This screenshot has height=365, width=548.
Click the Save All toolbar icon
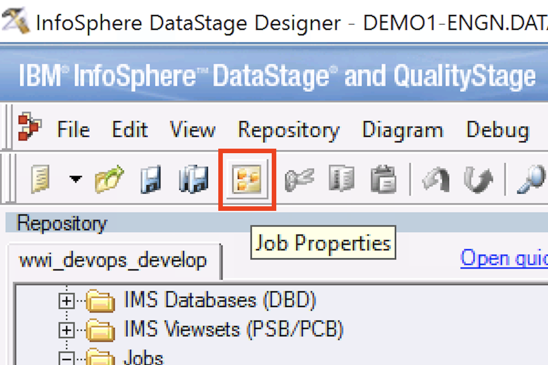(194, 179)
